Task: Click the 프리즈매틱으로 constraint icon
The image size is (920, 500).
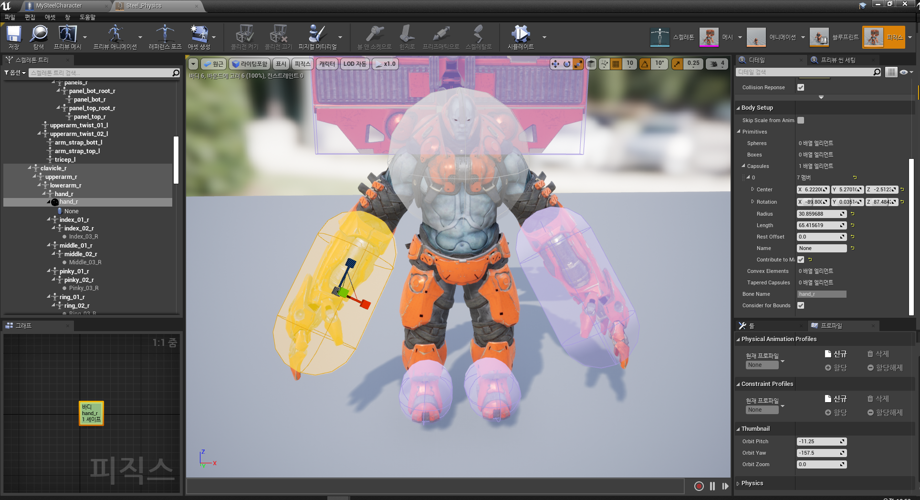Action: pos(441,37)
